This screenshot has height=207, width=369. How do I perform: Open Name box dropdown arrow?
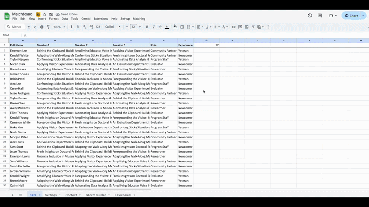click(18, 35)
